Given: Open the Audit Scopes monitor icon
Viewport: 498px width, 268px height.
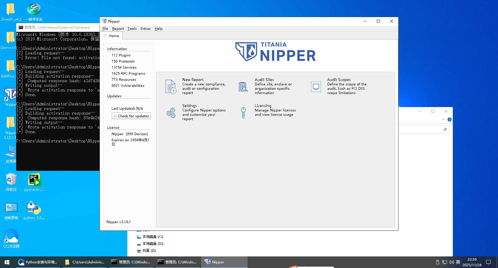Looking at the screenshot, I should click(316, 87).
